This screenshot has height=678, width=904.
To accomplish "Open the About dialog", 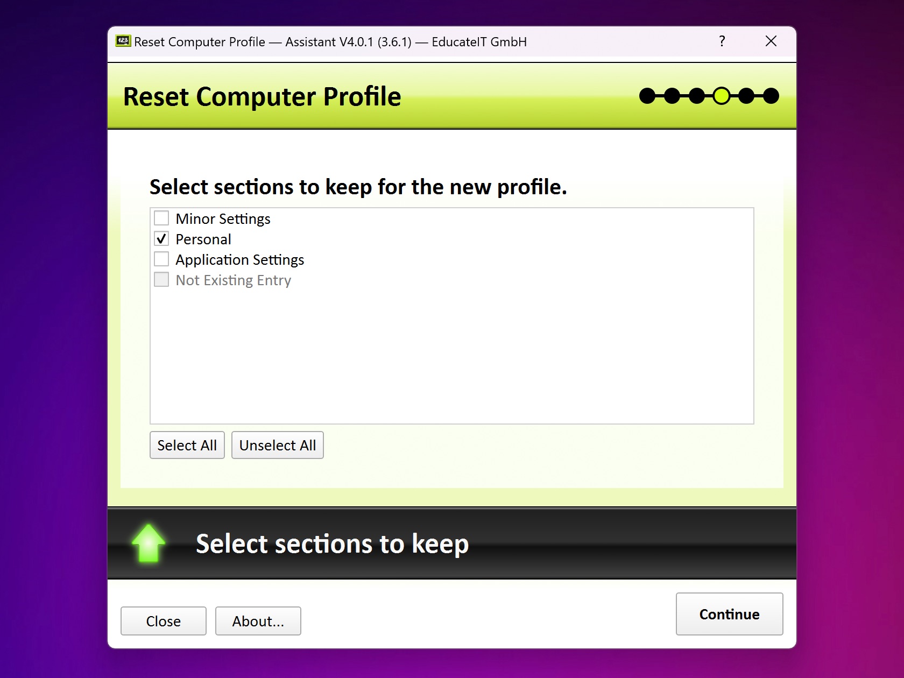I will pyautogui.click(x=258, y=621).
